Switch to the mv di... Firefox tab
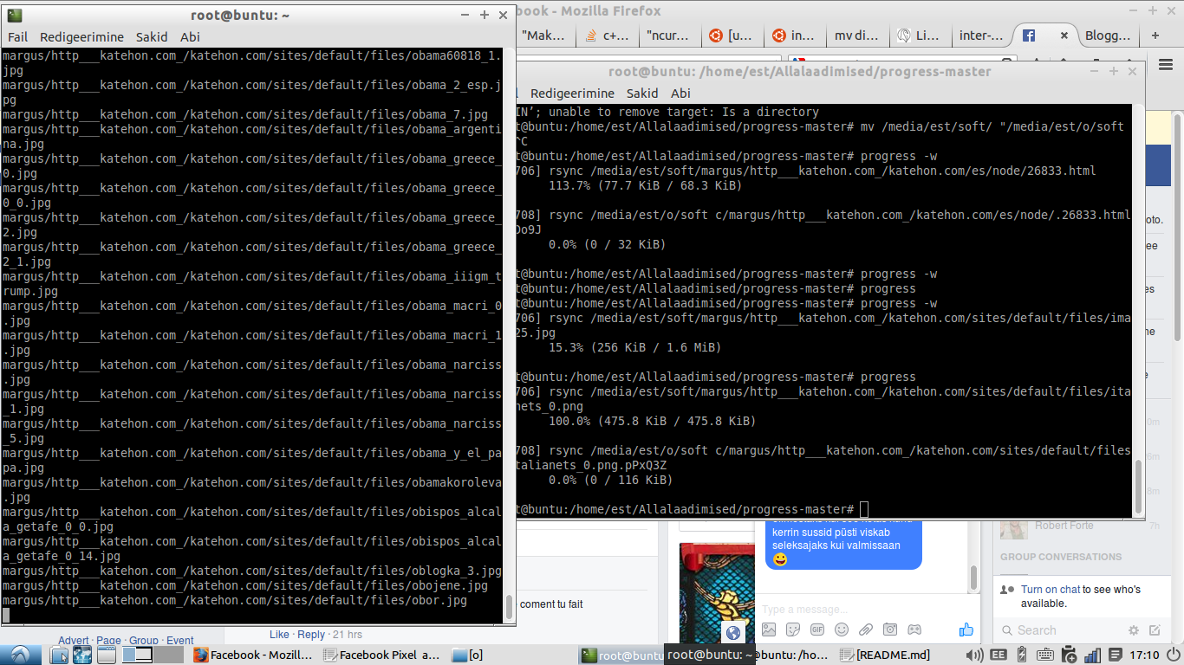Screen dimensions: 1184x665 (856, 36)
